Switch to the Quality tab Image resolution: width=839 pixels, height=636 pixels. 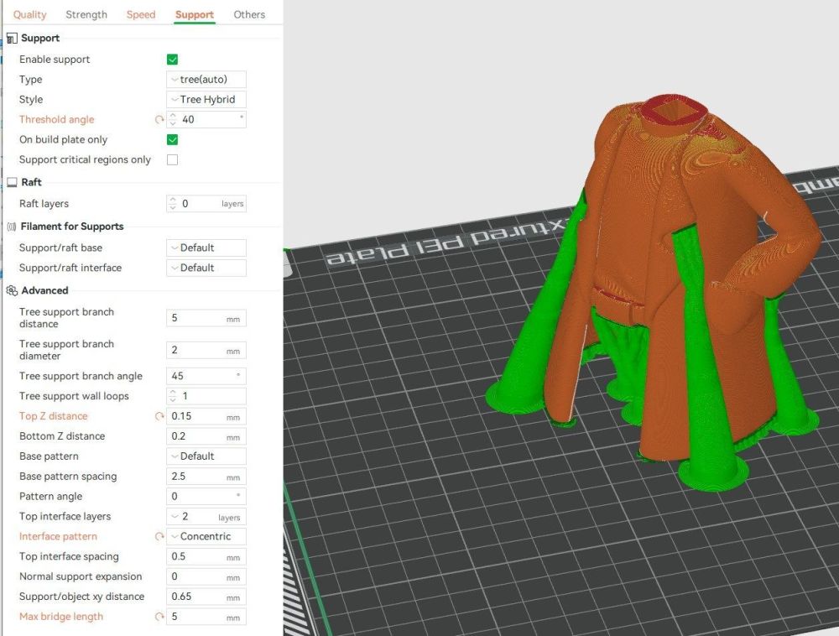coord(29,14)
